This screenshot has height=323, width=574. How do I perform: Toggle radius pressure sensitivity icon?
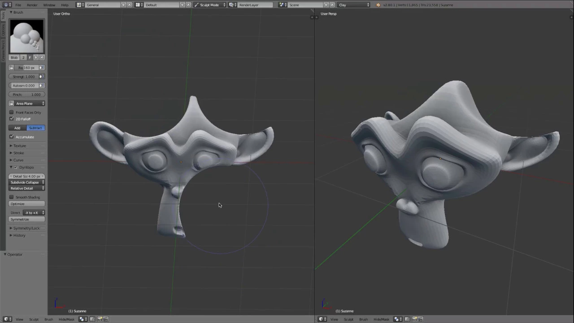42,68
